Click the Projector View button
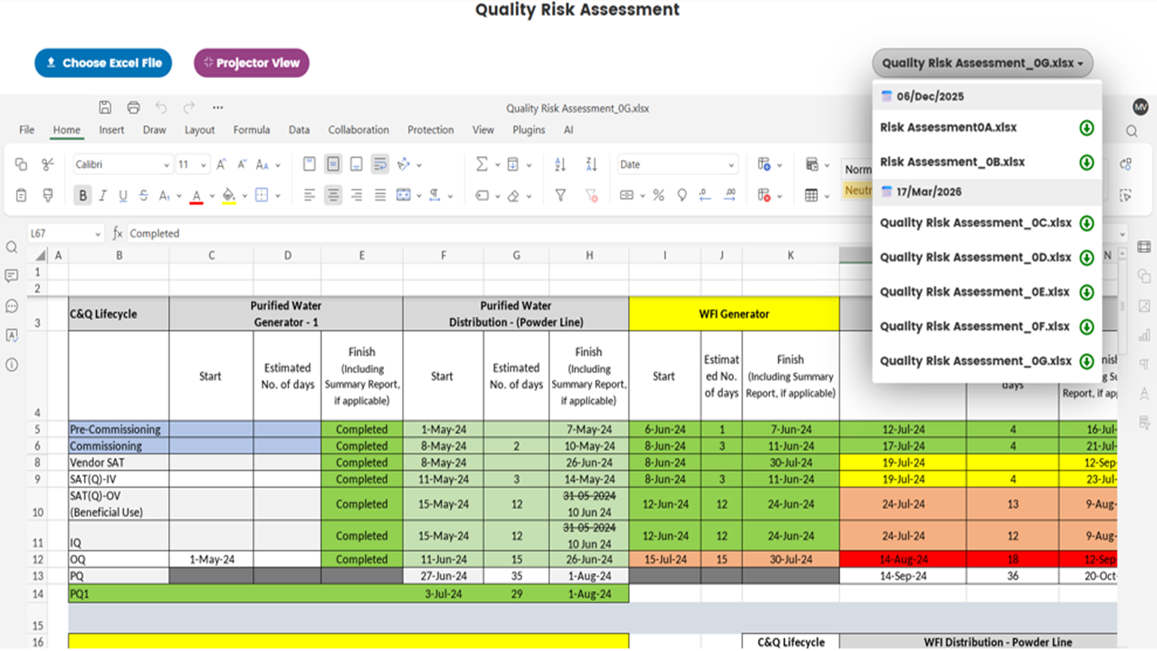This screenshot has height=651, width=1157. [x=251, y=63]
